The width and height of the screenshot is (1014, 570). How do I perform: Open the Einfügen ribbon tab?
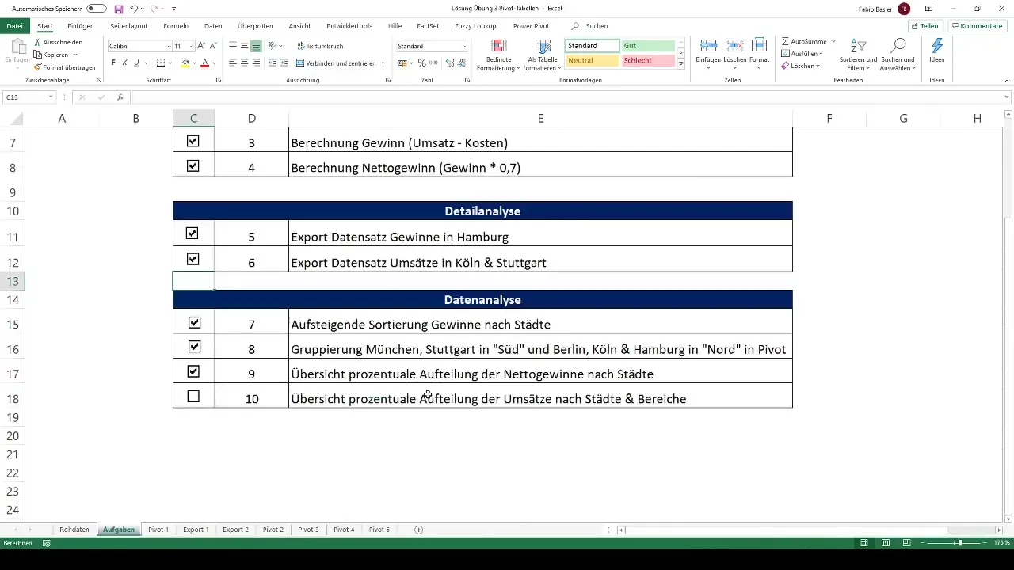coord(81,26)
